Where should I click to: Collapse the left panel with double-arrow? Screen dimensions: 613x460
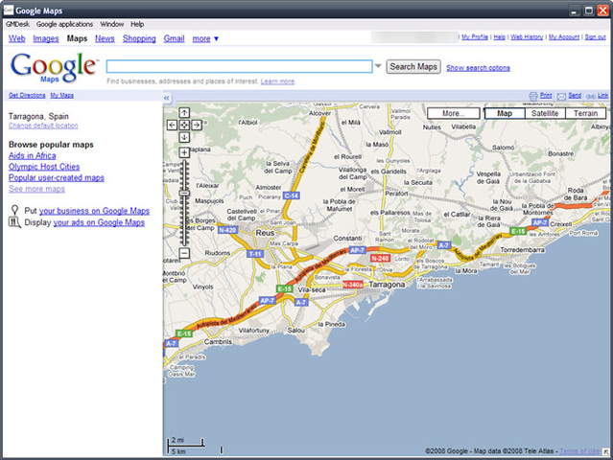167,98
